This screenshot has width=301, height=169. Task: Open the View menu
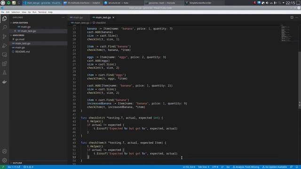pos(24,12)
